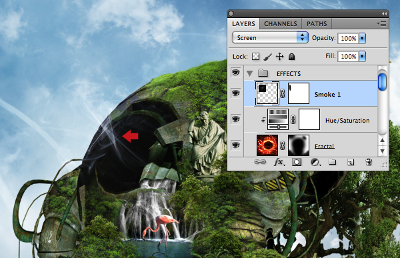Switch to the PATHS tab
Viewport: 400px width, 258px height.
coord(317,24)
